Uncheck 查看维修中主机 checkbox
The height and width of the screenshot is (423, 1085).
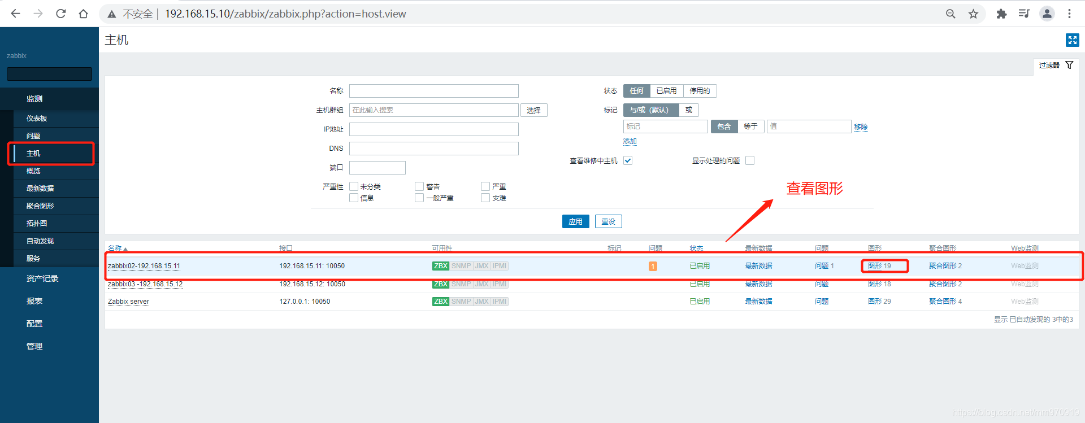(x=628, y=160)
